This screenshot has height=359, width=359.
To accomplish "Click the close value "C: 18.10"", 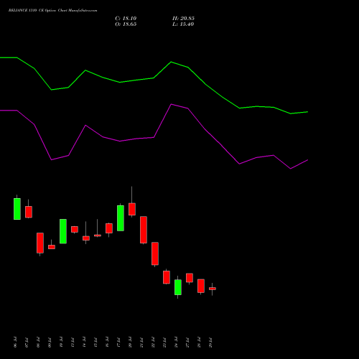I will pyautogui.click(x=126, y=19).
